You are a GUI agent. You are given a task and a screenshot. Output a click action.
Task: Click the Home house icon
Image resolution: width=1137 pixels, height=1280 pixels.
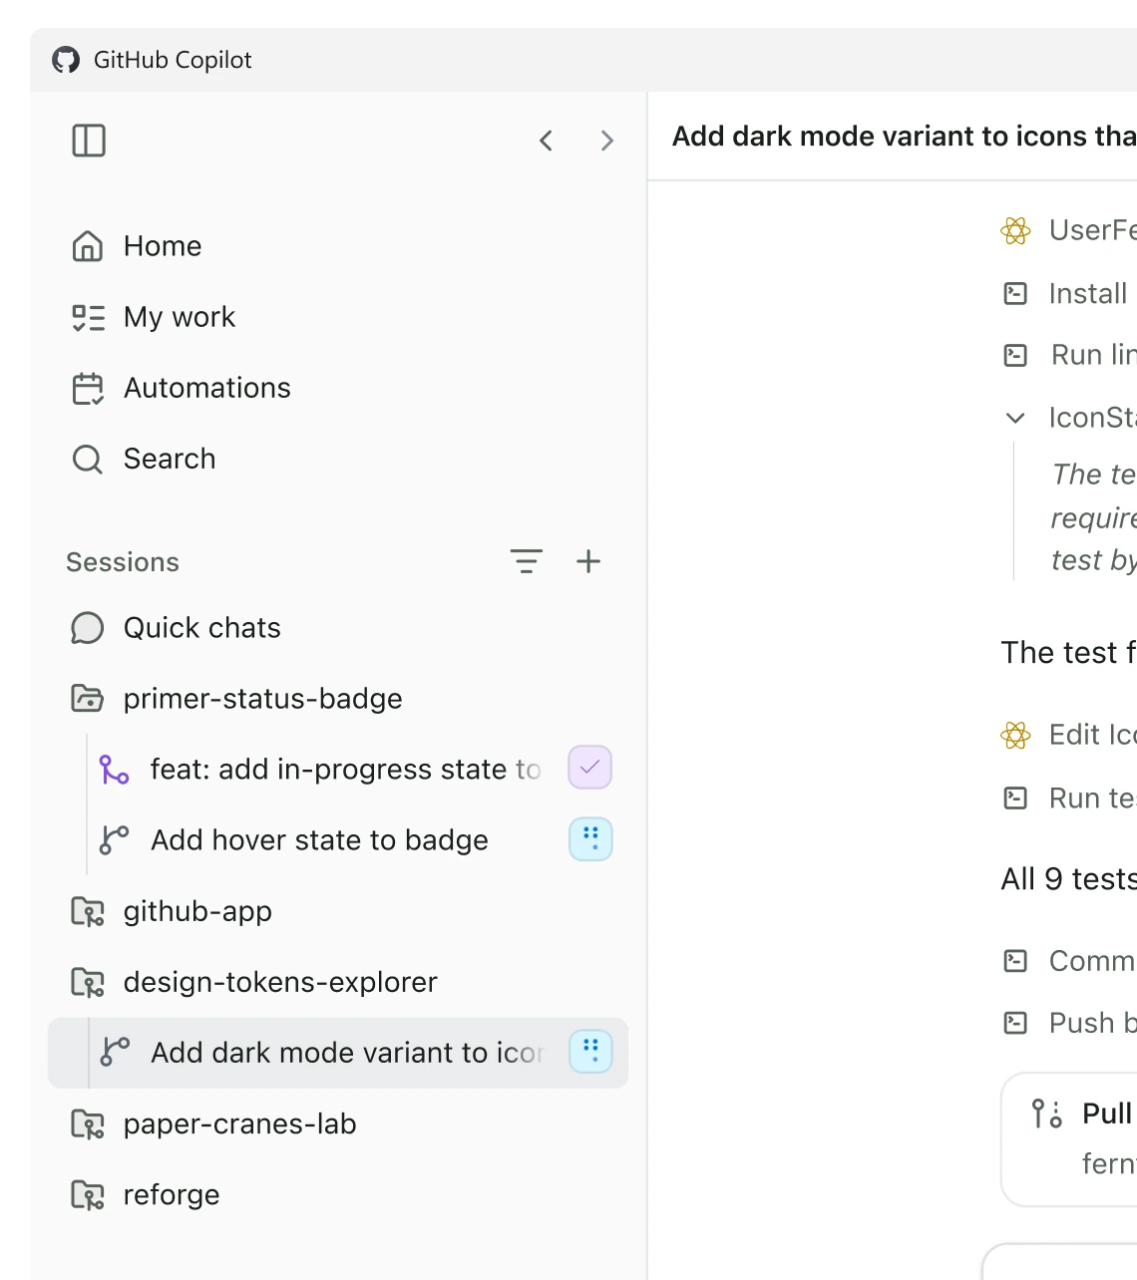(88, 246)
